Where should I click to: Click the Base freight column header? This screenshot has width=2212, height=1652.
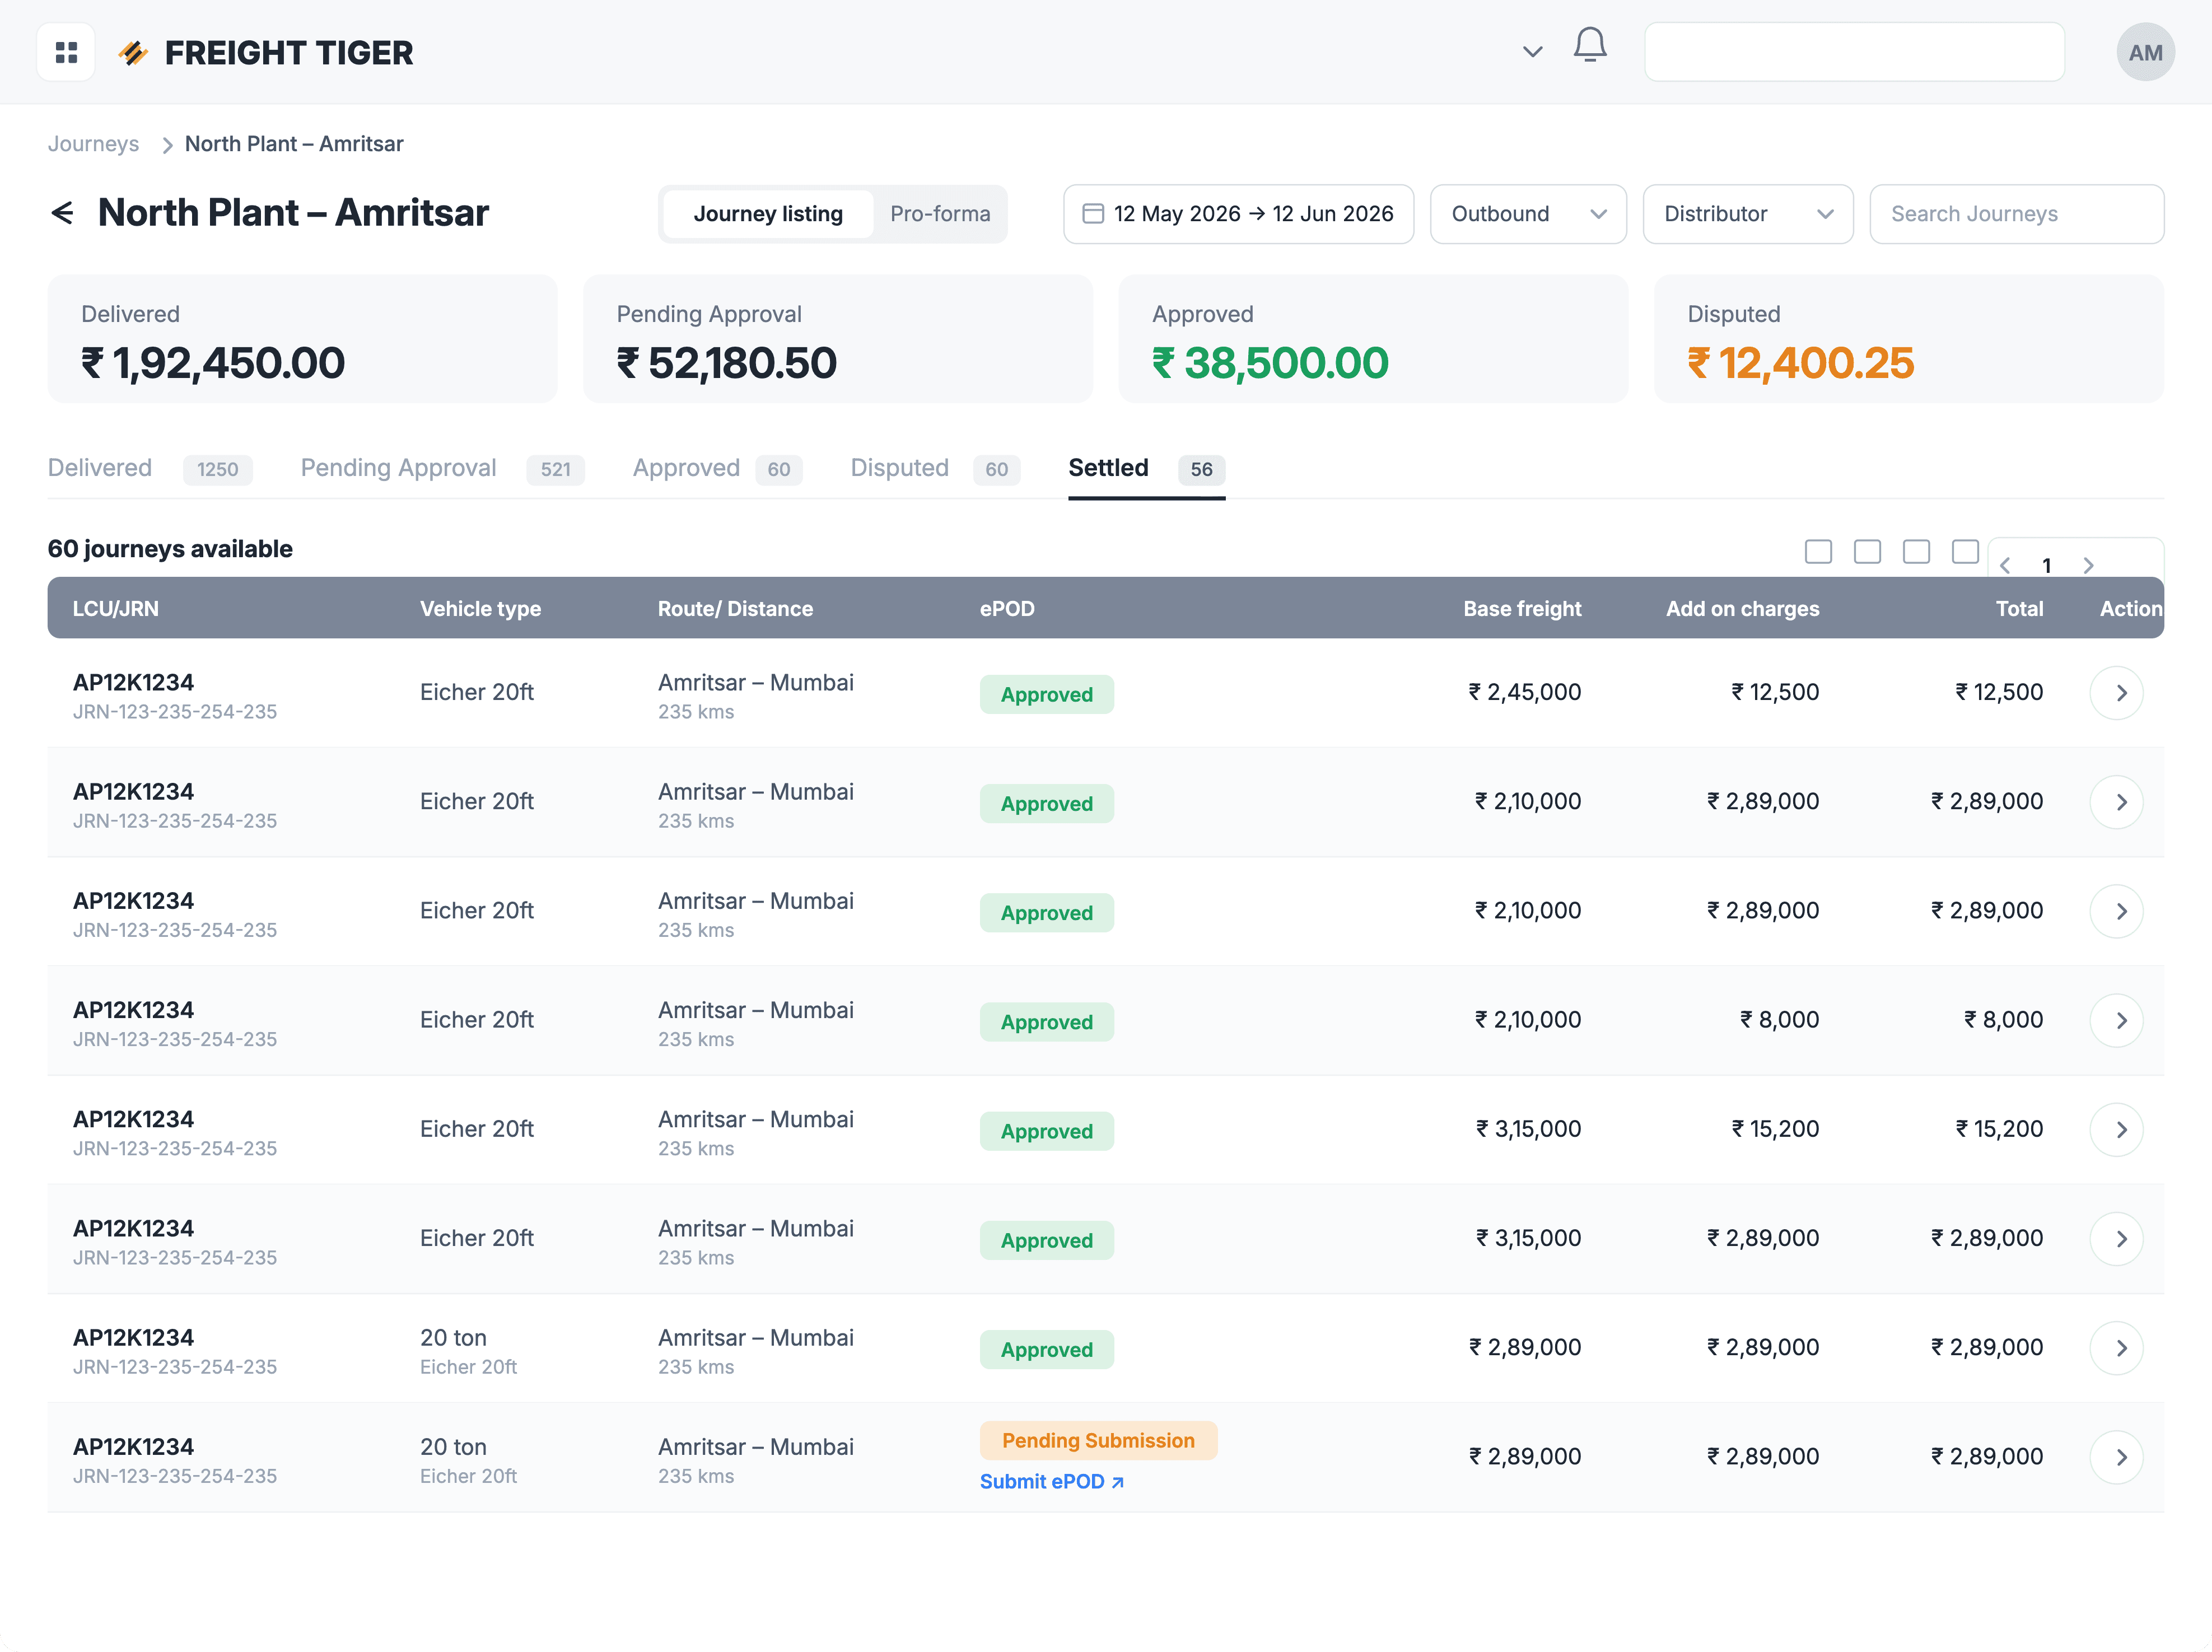1522,609
